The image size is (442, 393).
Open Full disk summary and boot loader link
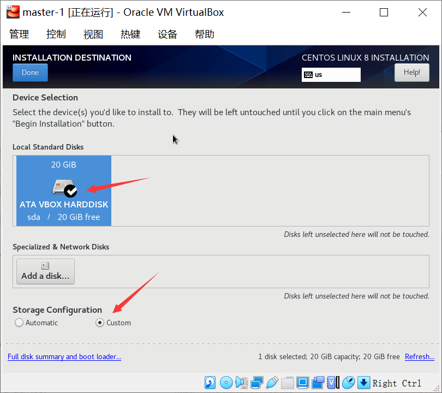tap(64, 356)
